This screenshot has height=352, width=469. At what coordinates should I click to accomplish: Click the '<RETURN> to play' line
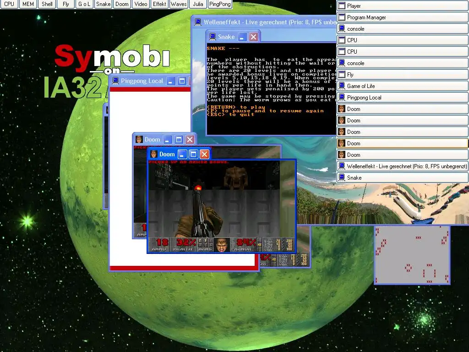pos(236,107)
